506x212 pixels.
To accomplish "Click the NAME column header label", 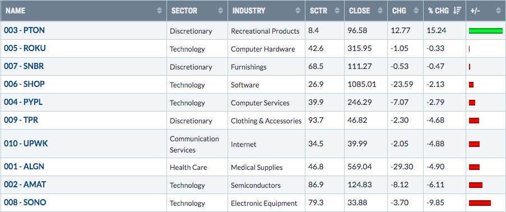I will point(15,11).
